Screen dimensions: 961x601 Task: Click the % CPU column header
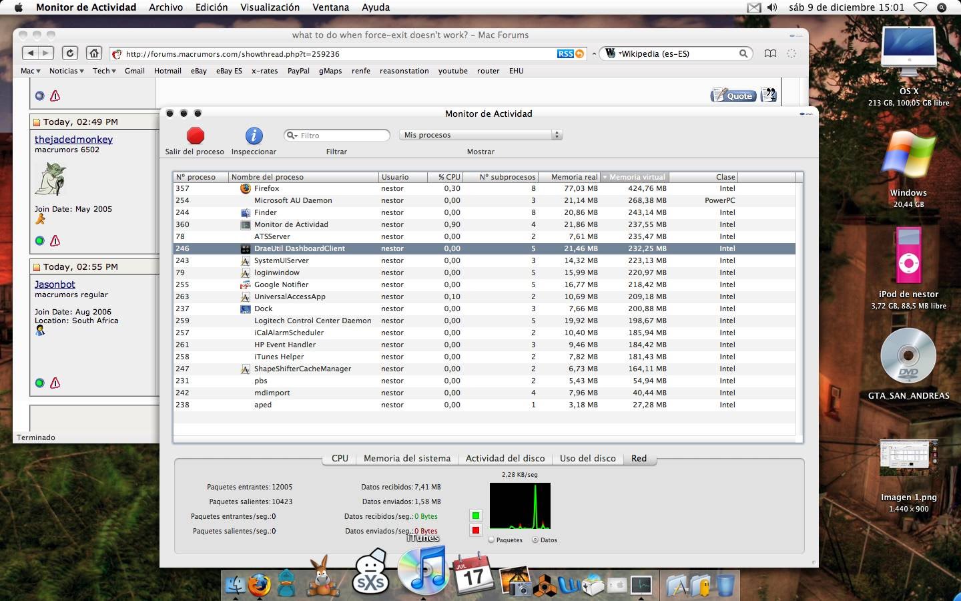click(446, 177)
